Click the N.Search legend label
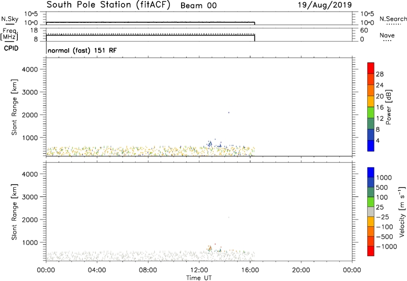Screen dimensions: 407x281 (393, 19)
